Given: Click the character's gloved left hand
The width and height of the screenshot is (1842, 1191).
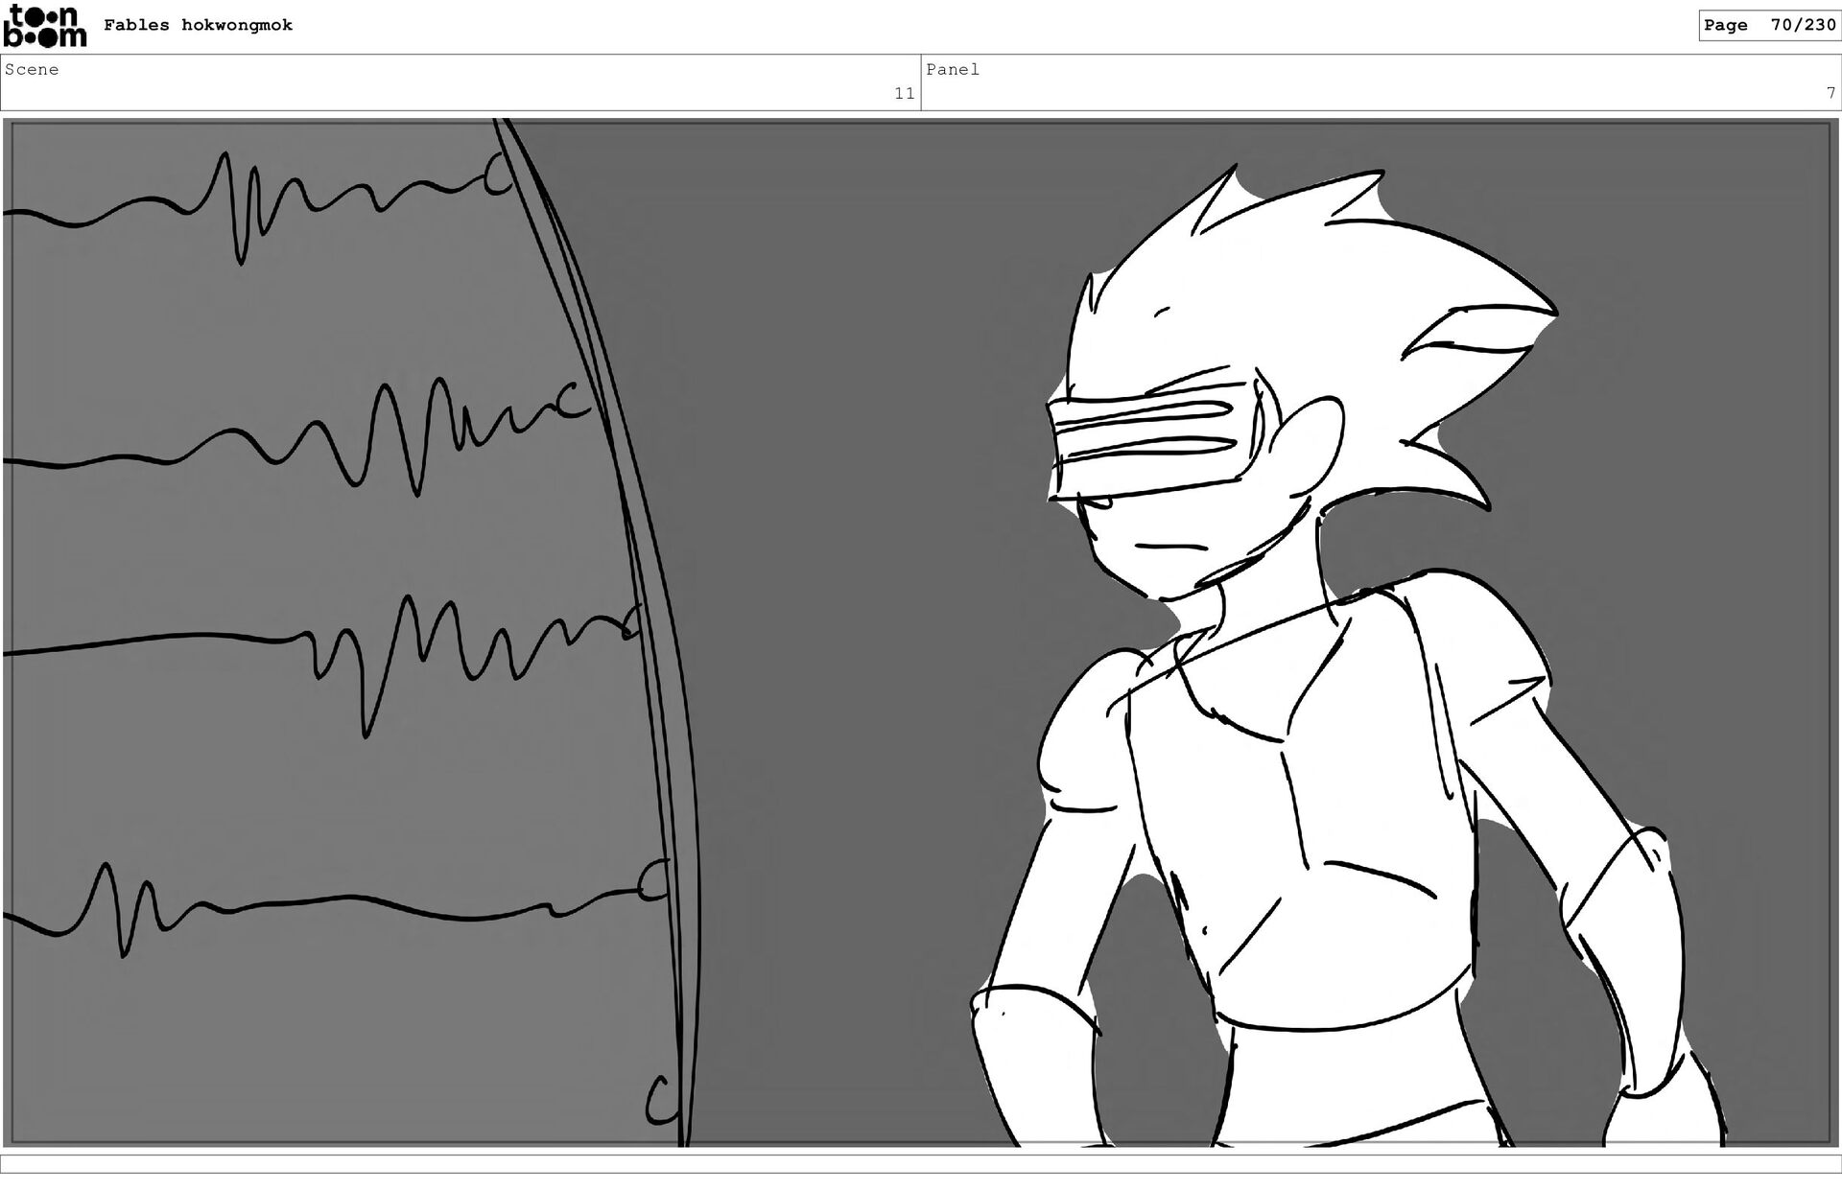Looking at the screenshot, I should pos(1036,1064).
